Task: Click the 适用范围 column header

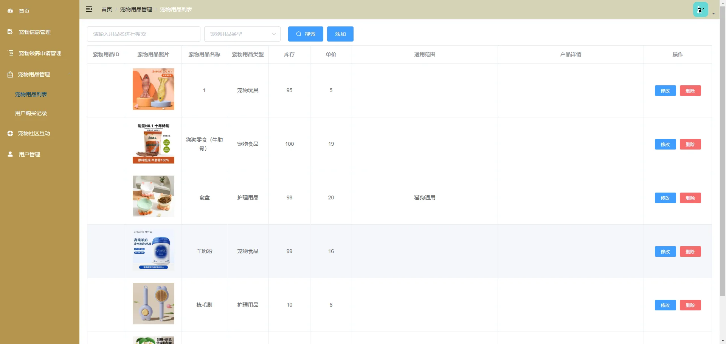Action: pos(425,55)
